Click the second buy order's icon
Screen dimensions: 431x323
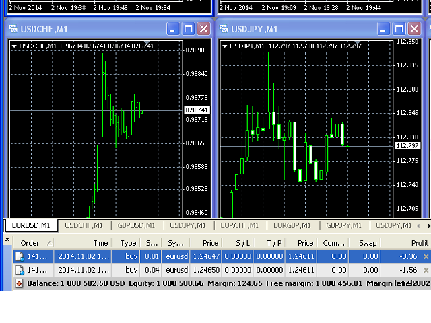20,270
